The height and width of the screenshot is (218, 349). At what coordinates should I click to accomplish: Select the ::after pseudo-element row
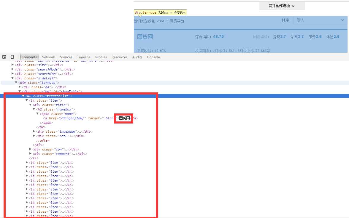[43, 140]
